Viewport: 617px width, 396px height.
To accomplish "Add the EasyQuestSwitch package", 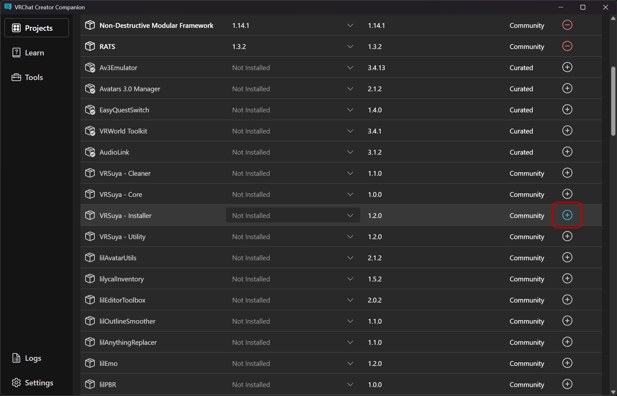I will [567, 109].
